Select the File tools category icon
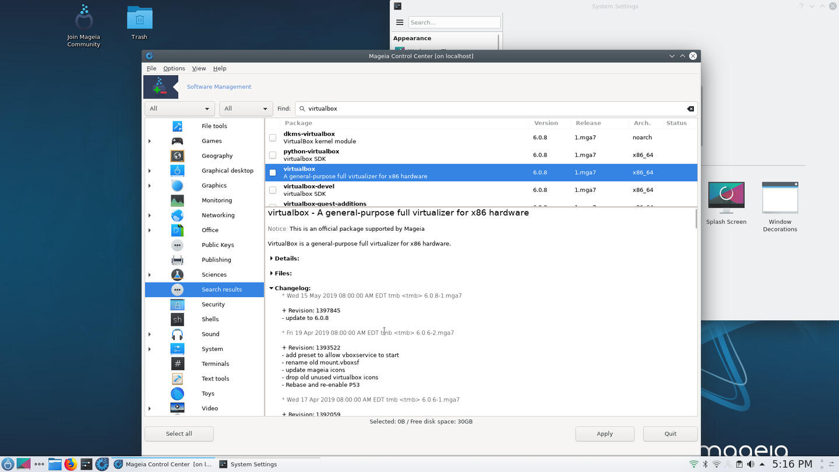839x472 pixels. click(x=177, y=126)
